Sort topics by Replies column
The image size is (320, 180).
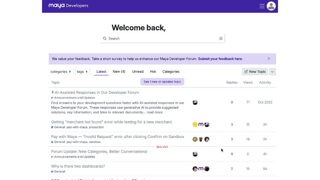tap(232, 82)
